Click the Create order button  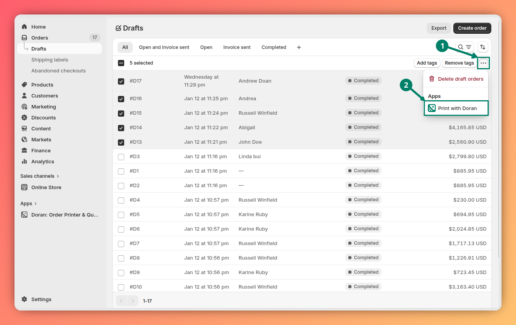tap(472, 28)
